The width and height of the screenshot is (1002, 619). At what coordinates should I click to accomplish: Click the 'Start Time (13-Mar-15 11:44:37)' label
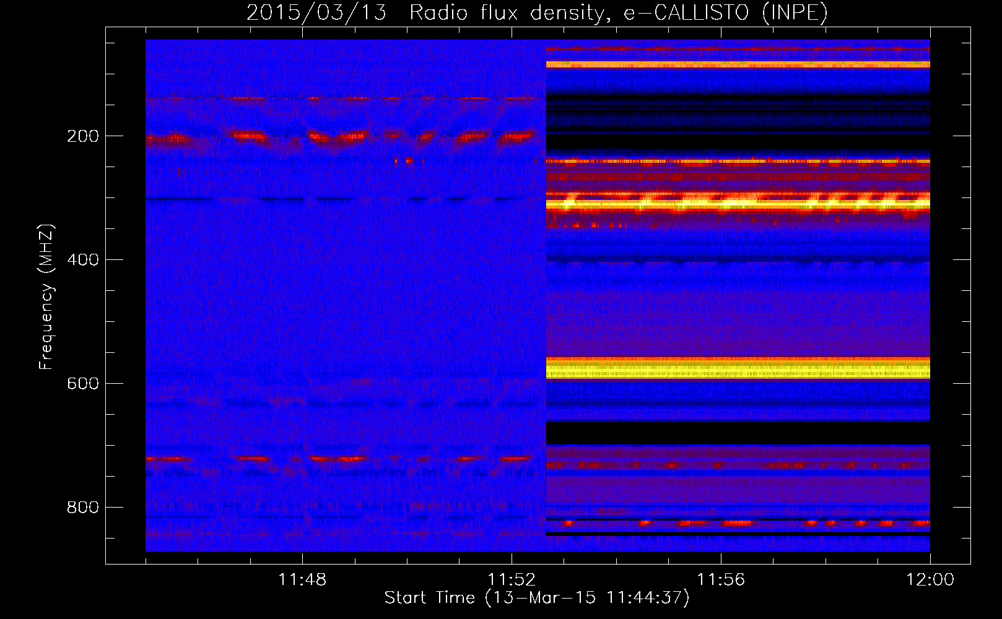coord(537,598)
